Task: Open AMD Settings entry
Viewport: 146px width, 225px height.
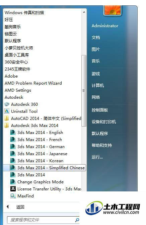Action: tap(18, 90)
